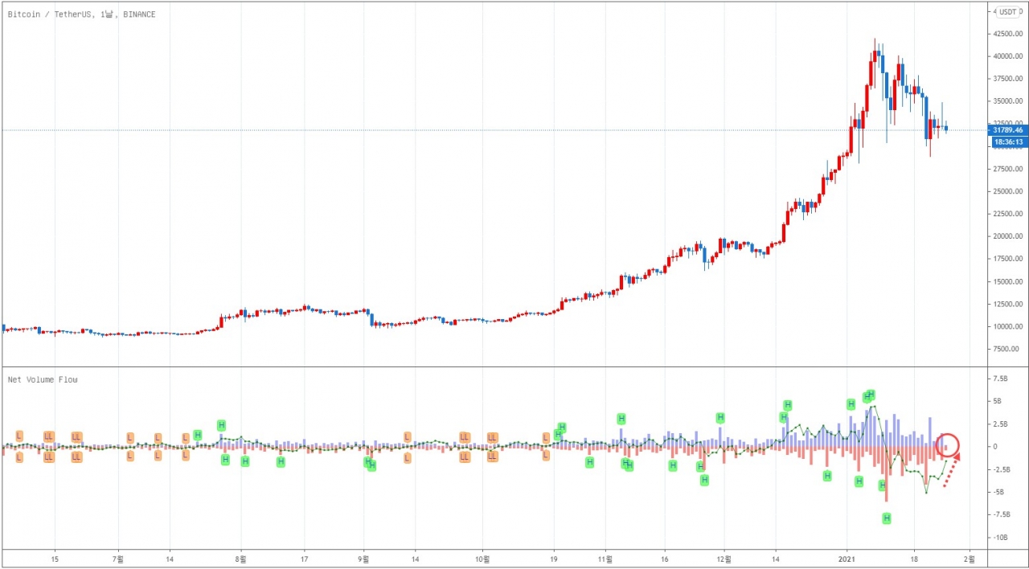Click the red circle annotation on volume flow
The image size is (1029, 569).
coord(948,444)
